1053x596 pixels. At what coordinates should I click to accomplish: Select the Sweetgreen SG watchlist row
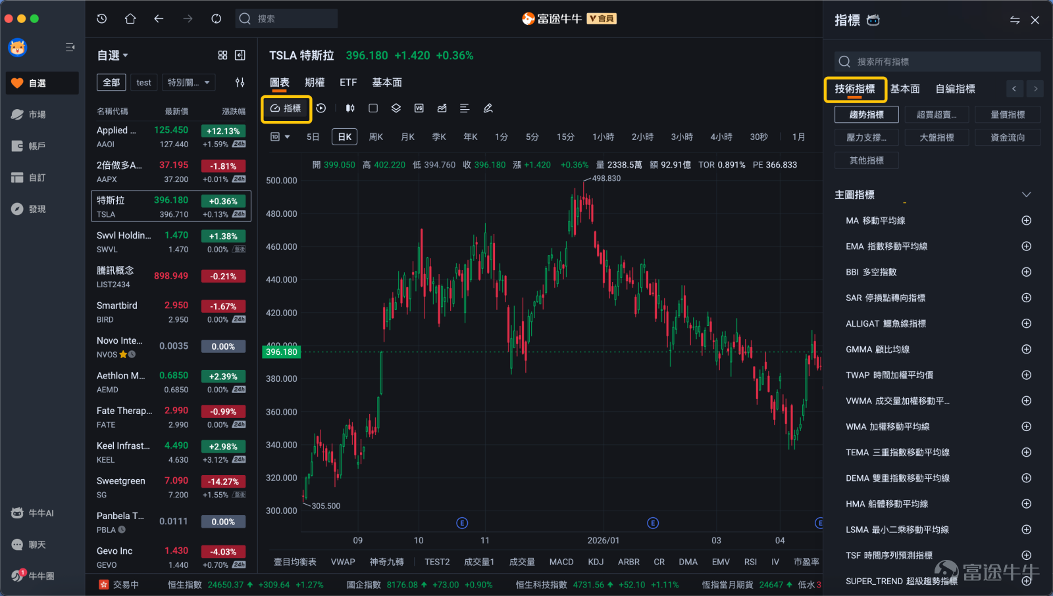(x=171, y=488)
